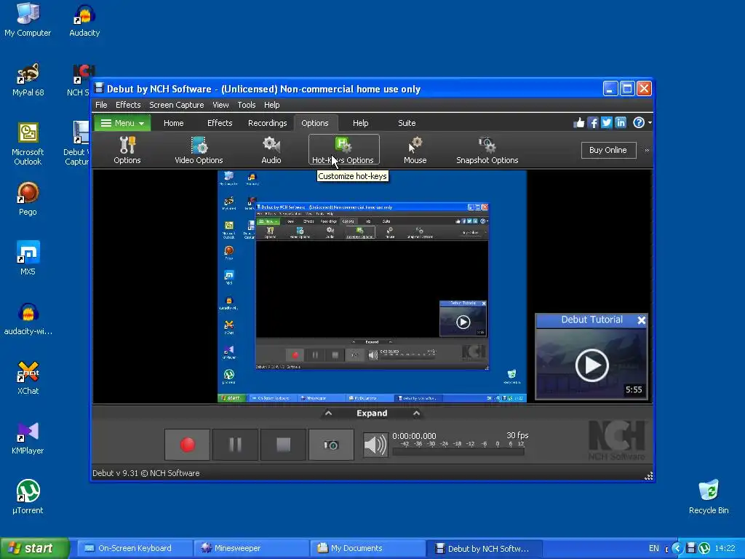Take a snapshot with the camera button
745x559 pixels.
(331, 445)
